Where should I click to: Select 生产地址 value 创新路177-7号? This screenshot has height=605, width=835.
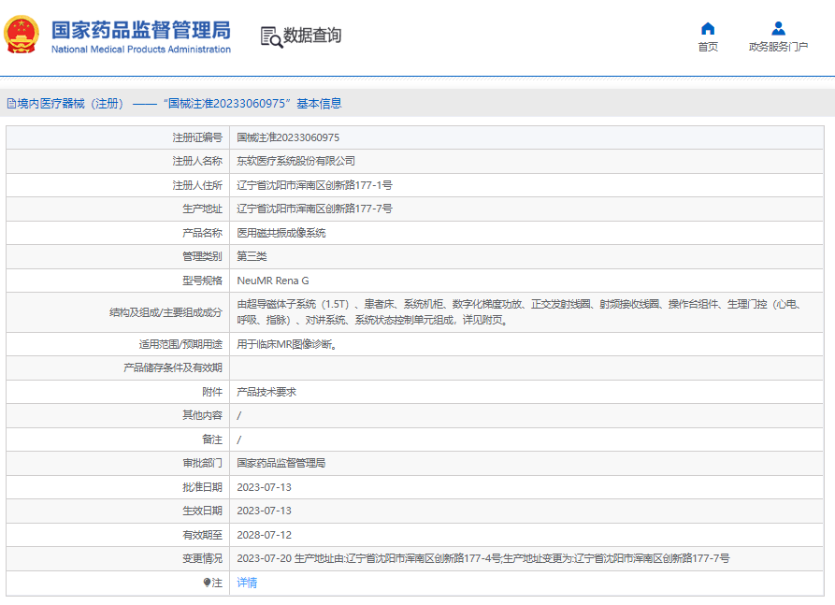click(315, 209)
